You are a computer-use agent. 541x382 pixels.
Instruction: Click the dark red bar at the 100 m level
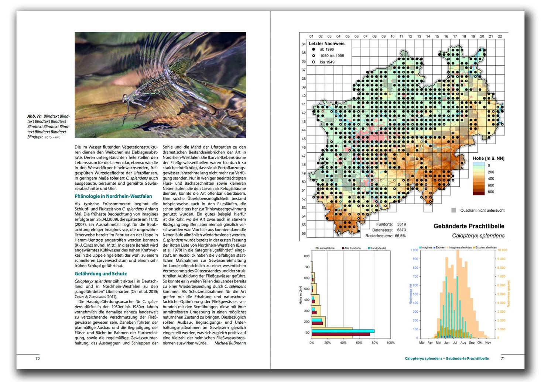click(341, 334)
